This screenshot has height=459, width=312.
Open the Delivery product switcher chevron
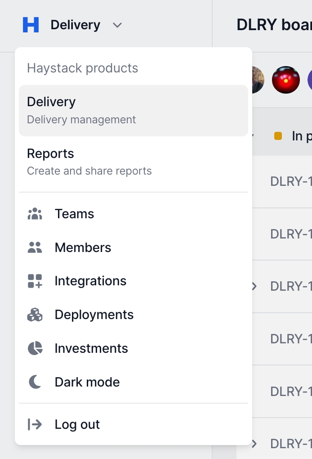(117, 25)
